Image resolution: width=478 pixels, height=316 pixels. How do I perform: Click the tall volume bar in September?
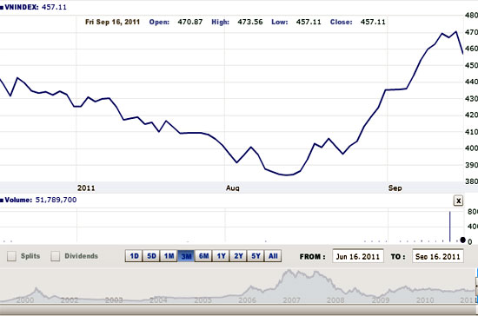click(449, 227)
